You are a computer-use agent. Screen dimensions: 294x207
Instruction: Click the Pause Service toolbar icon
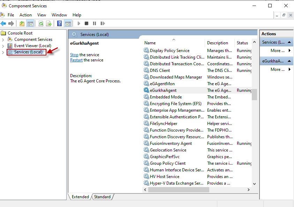click(x=95, y=23)
